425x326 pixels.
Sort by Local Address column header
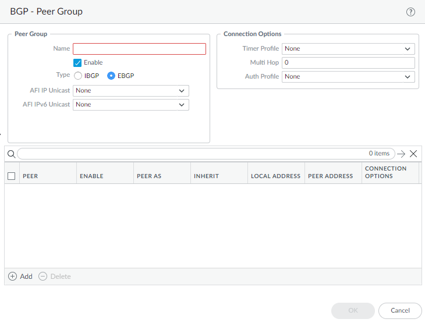pyautogui.click(x=275, y=176)
